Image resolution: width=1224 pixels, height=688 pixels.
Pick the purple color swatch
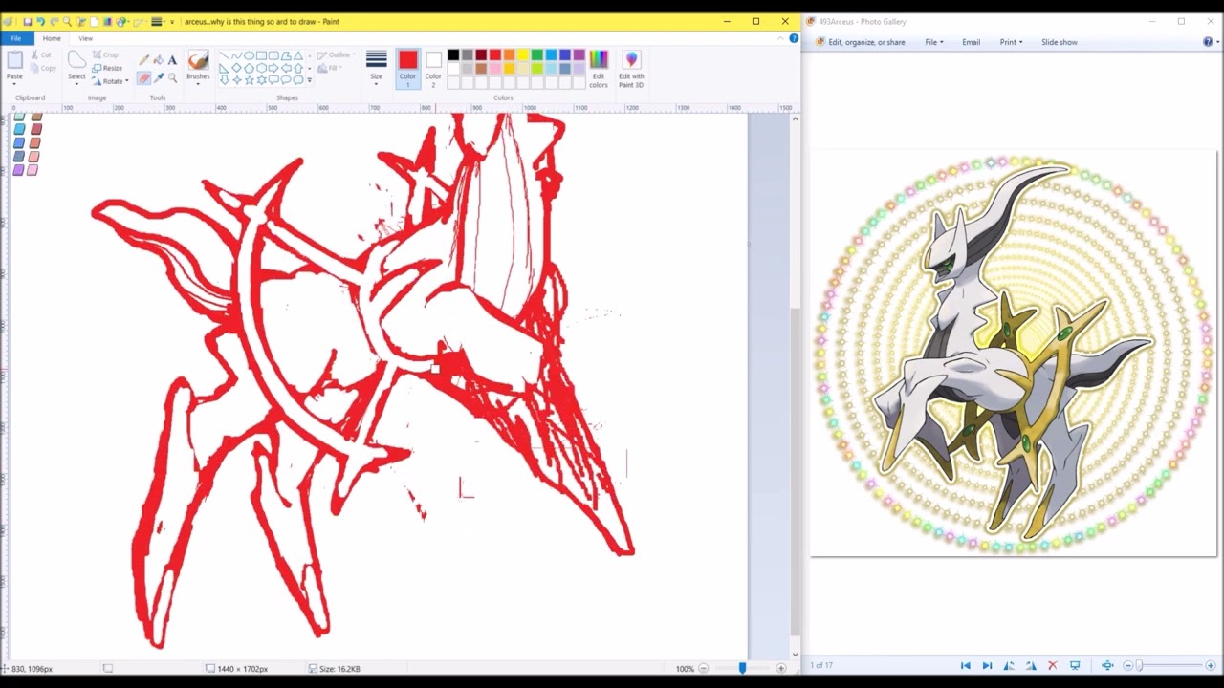[x=579, y=54]
